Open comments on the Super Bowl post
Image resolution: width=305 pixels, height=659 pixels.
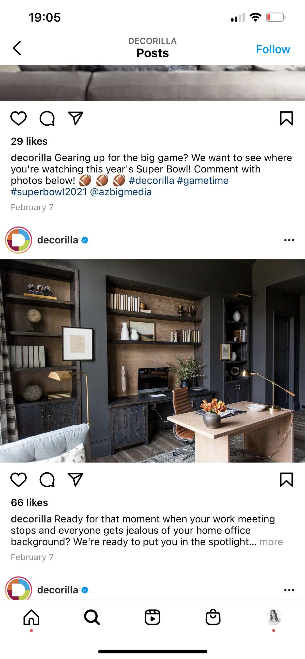pos(47,119)
